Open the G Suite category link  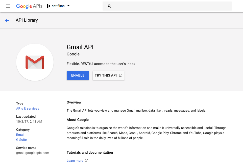tap(21, 140)
